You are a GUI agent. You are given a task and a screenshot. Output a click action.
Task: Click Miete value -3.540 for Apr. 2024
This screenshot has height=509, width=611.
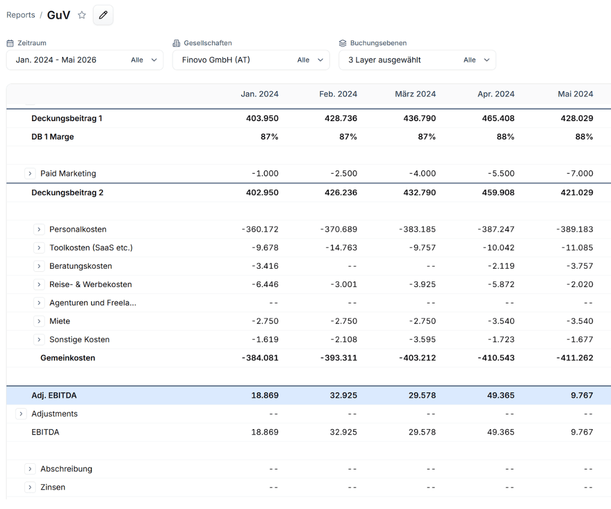tap(501, 321)
